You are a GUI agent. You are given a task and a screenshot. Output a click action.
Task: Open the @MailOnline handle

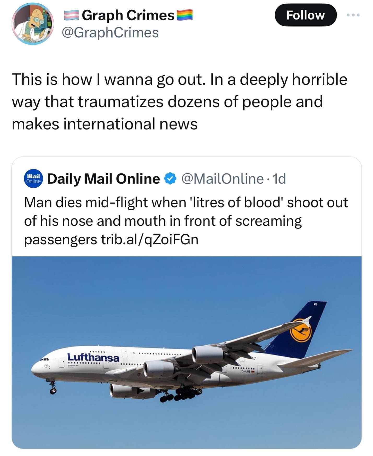click(x=222, y=179)
